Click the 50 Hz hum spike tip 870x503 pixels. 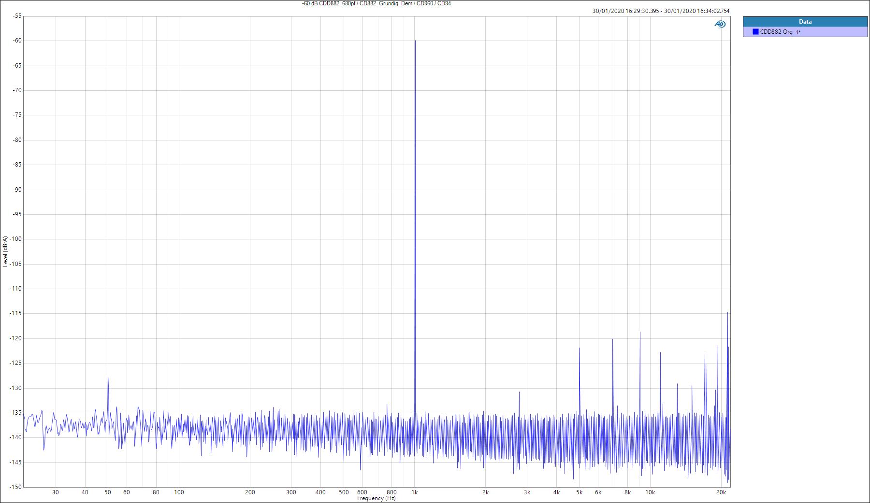tap(108, 378)
